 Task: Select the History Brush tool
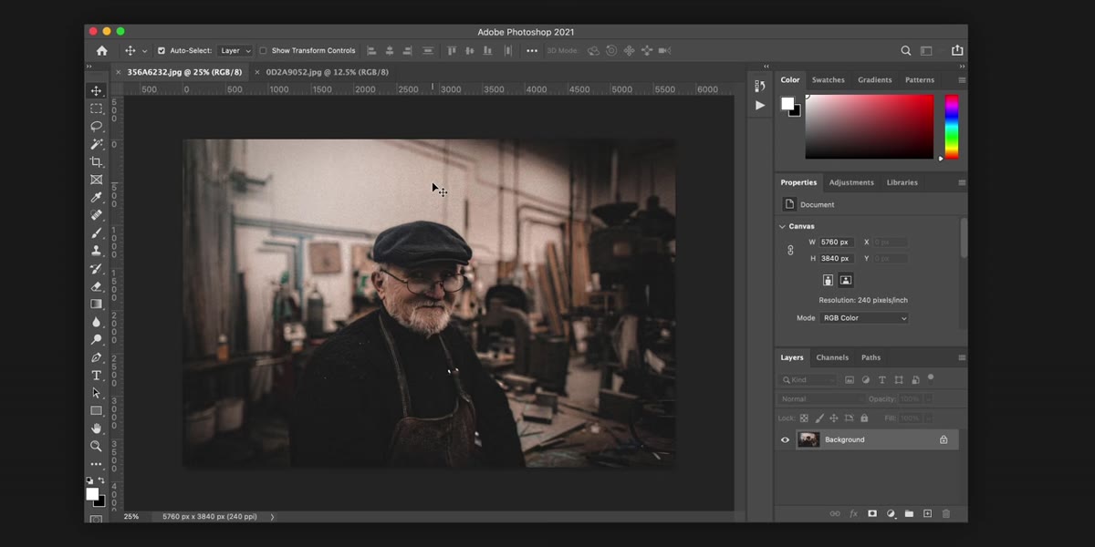[x=96, y=268]
